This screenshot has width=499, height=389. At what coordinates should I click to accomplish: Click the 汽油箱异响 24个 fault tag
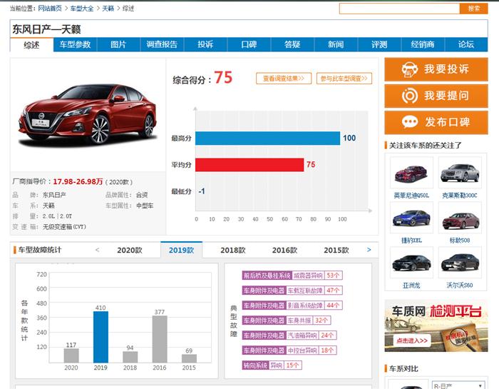289,335
